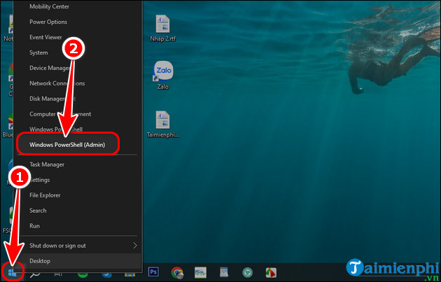Select the Taimienphi document on desktop

163,125
